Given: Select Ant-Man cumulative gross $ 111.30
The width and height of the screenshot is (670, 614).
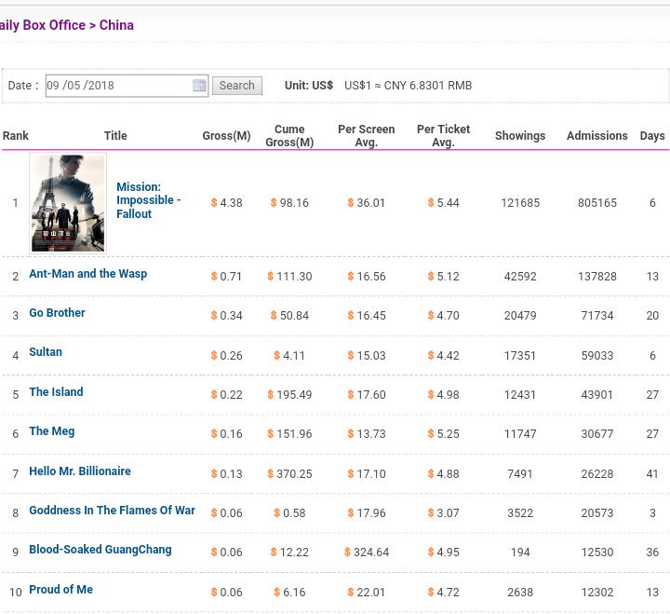Looking at the screenshot, I should coord(289,277).
